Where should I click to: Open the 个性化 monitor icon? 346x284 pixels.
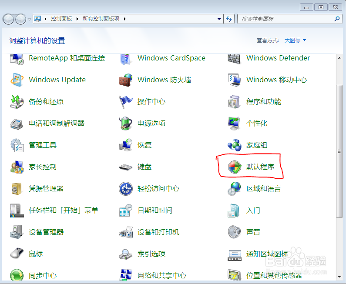pyautogui.click(x=234, y=123)
